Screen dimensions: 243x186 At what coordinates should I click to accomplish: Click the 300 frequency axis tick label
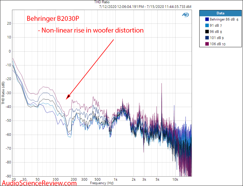tap(84, 180)
